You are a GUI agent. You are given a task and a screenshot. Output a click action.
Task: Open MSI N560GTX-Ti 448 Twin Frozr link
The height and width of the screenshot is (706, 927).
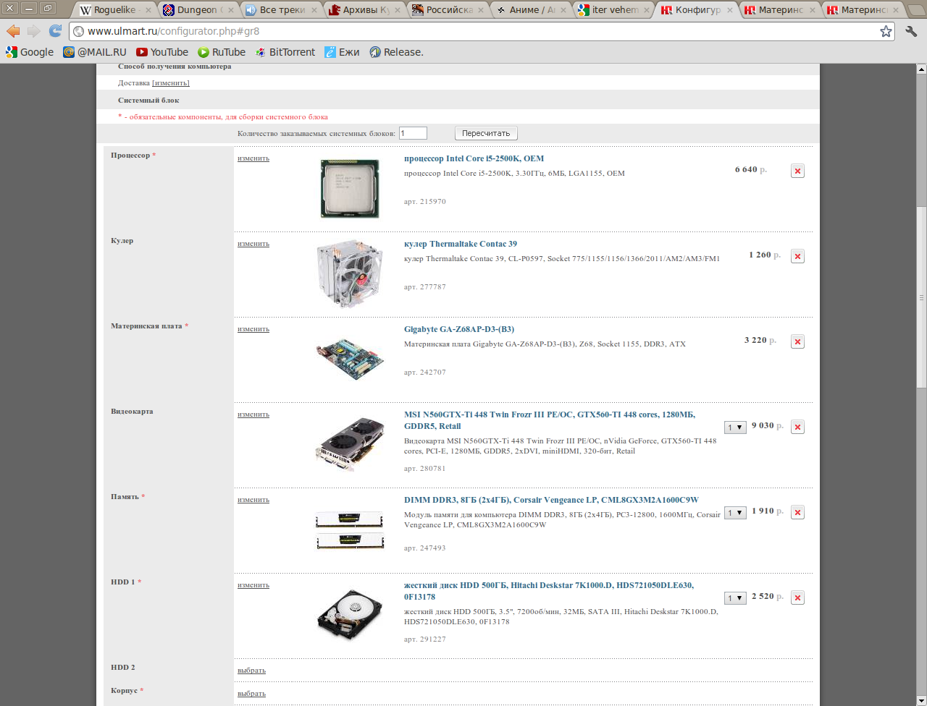click(x=550, y=420)
